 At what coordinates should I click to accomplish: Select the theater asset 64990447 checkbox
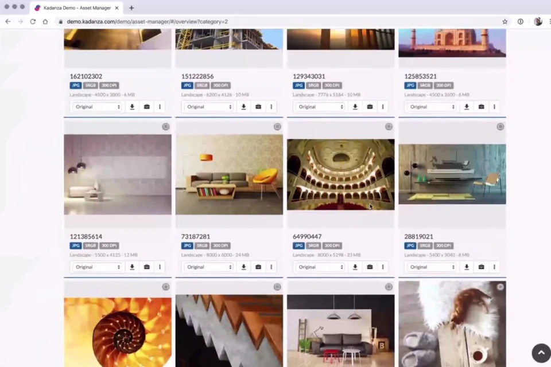389,127
